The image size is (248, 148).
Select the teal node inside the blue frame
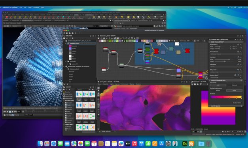click(171, 49)
